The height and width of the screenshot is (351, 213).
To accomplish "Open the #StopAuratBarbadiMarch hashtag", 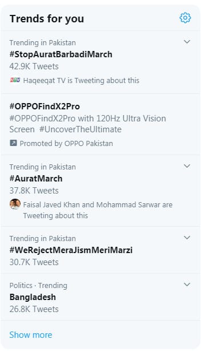I will [61, 54].
